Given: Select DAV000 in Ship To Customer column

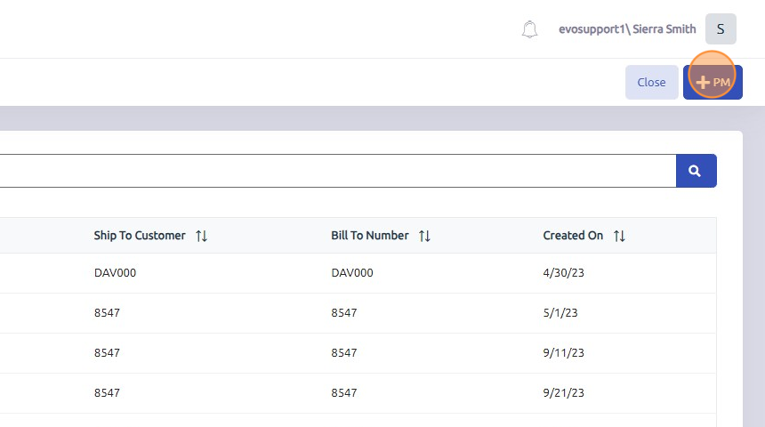Looking at the screenshot, I should (x=115, y=273).
